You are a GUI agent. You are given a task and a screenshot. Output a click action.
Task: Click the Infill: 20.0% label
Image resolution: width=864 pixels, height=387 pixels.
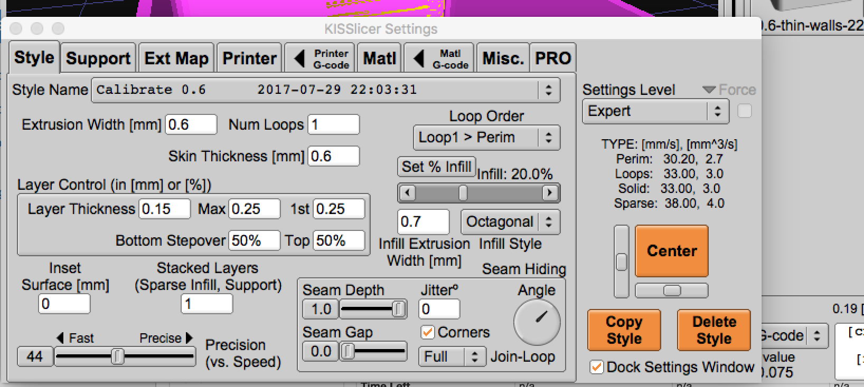(515, 175)
